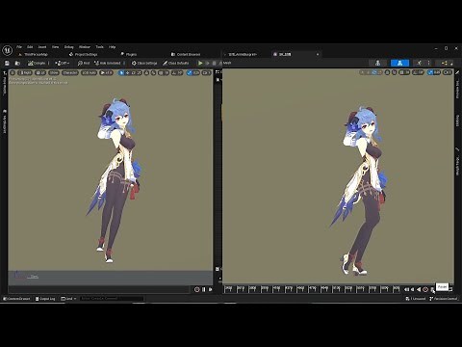Open the Debug menu
Image resolution: width=462 pixels, height=347 pixels.
(x=68, y=47)
